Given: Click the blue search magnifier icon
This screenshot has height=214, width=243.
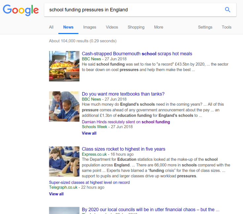Looking at the screenshot, I should 227,10.
